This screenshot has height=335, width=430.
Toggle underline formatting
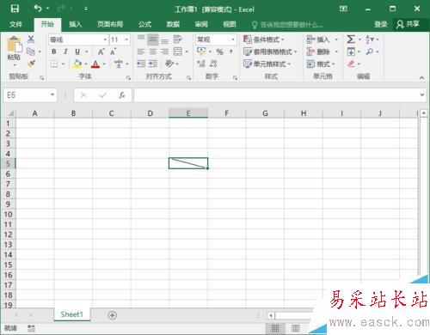pyautogui.click(x=77, y=52)
